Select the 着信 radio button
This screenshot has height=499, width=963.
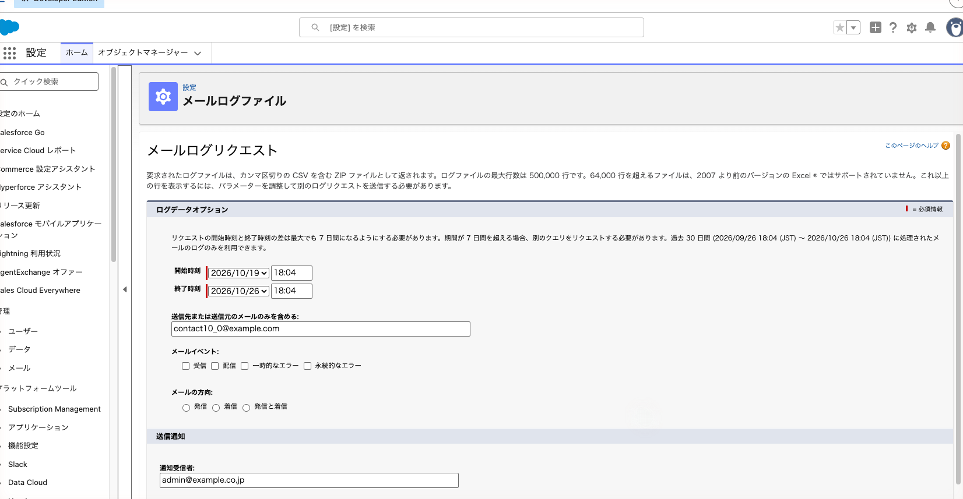(216, 408)
